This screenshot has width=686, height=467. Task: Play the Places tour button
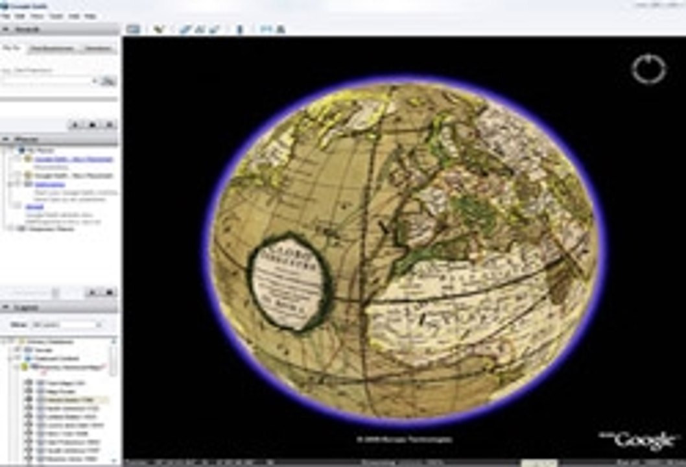pyautogui.click(x=92, y=292)
